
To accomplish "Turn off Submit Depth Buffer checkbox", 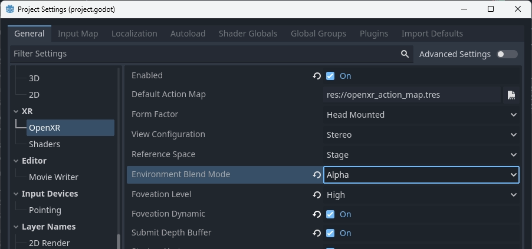I will [x=330, y=233].
